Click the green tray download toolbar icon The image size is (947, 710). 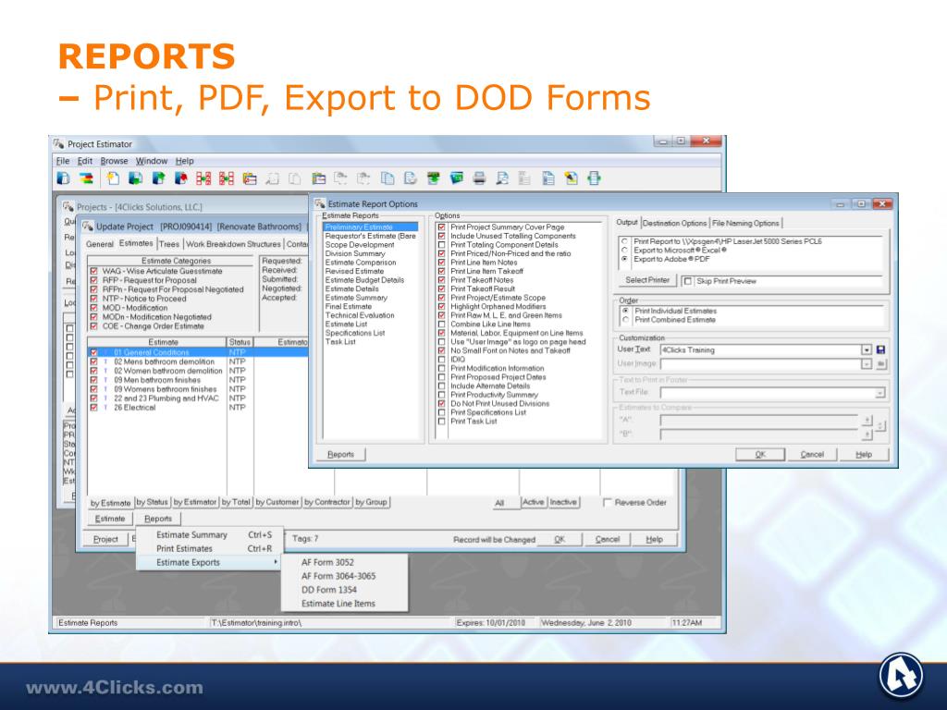(433, 178)
